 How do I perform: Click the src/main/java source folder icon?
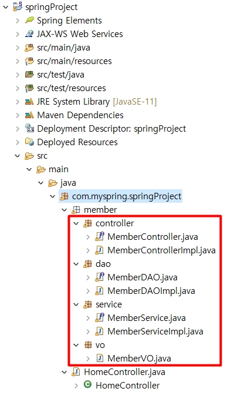pos(29,48)
